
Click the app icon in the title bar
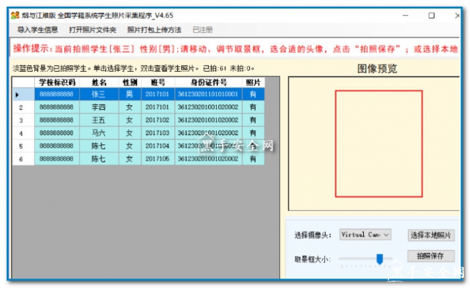coord(14,15)
